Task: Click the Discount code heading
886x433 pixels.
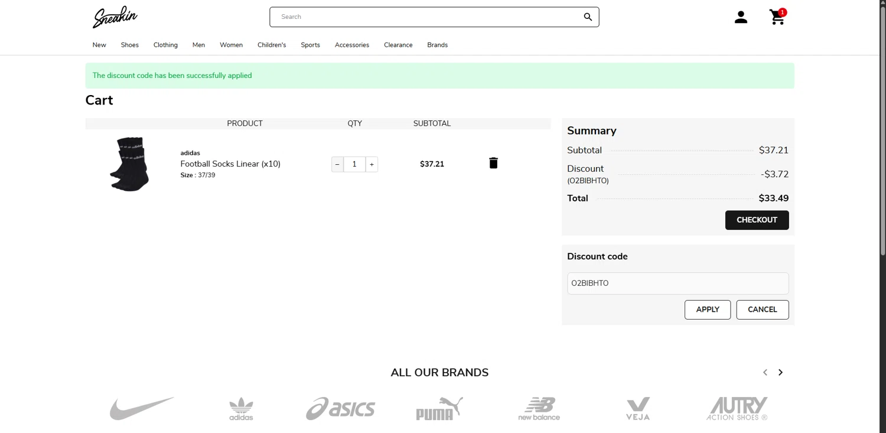Action: point(597,256)
